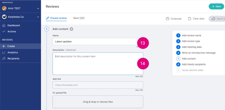The width and height of the screenshot is (225, 110).
Task: Click the Actions checkmarks icon
Action: pos(4,31)
